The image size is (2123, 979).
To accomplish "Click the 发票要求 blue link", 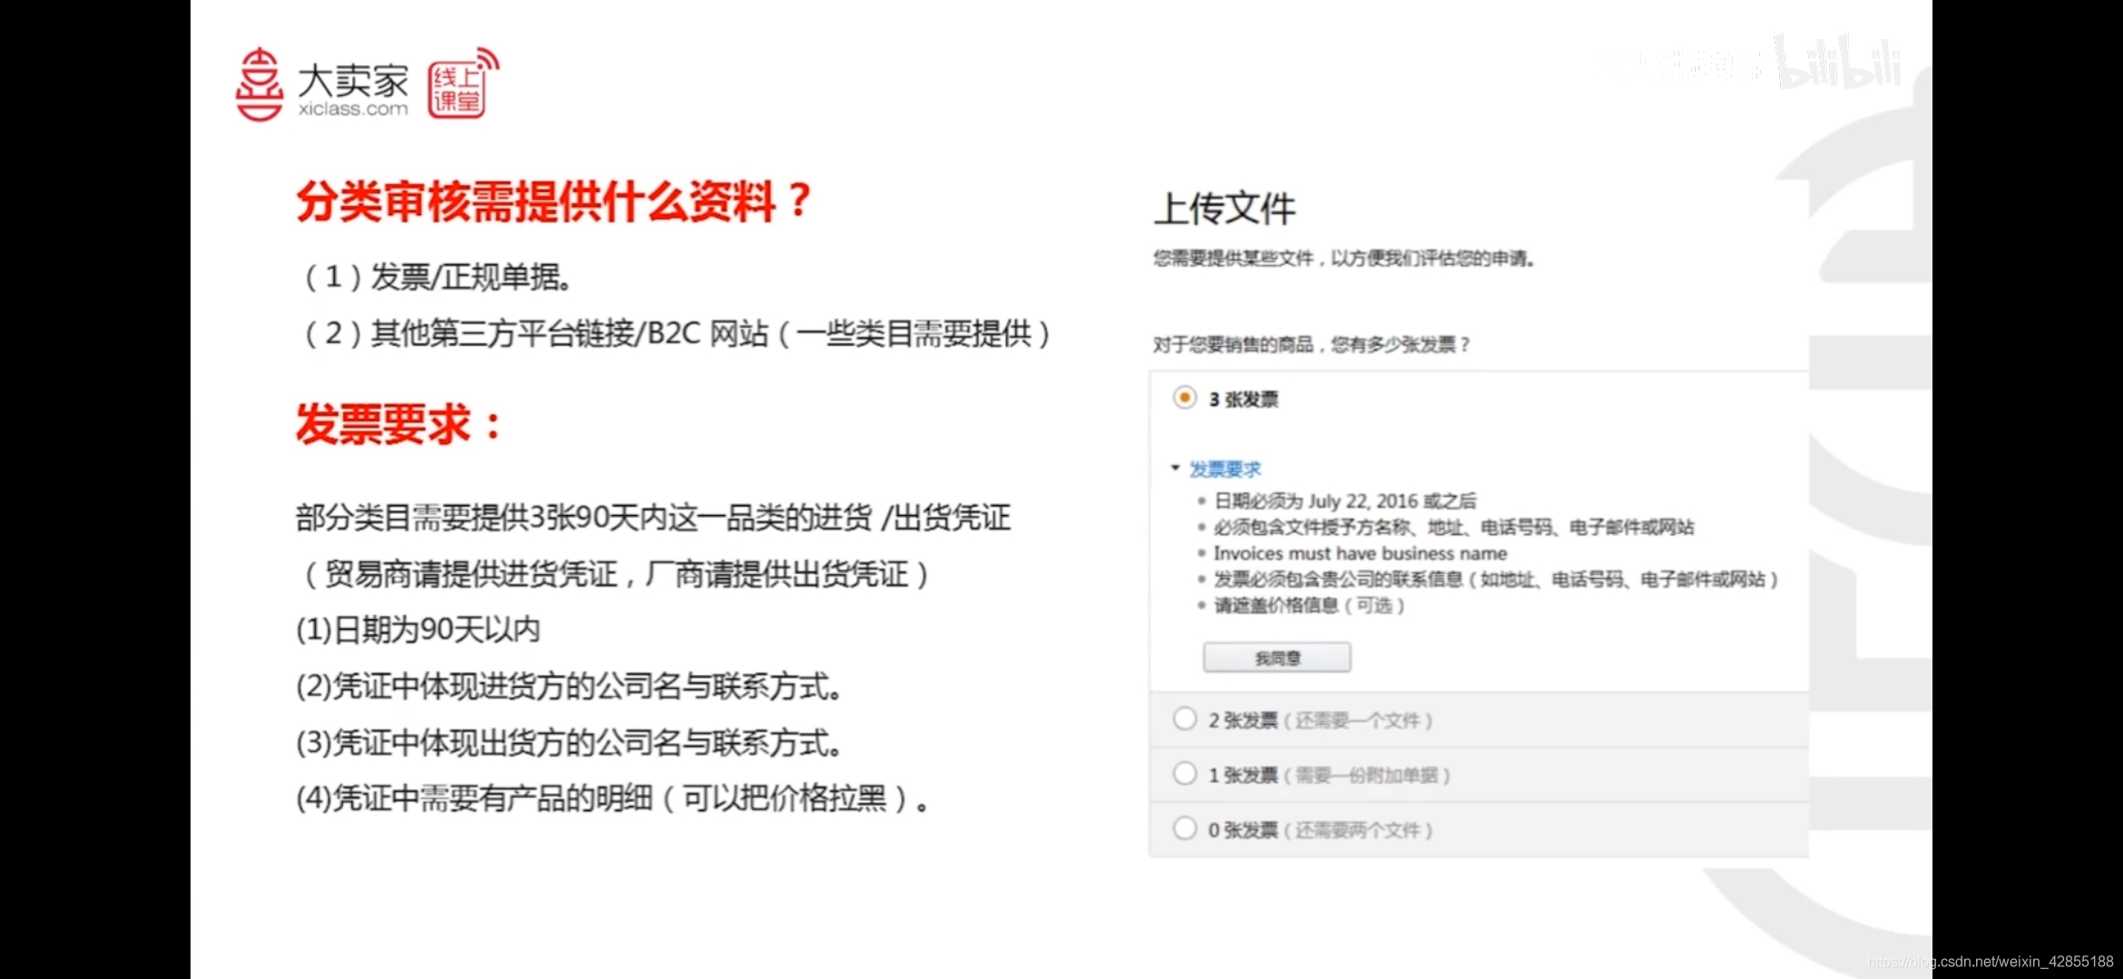I will click(x=1225, y=469).
